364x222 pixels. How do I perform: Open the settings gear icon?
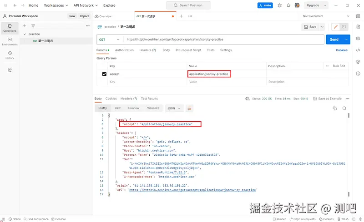pyautogui.click(x=279, y=5)
